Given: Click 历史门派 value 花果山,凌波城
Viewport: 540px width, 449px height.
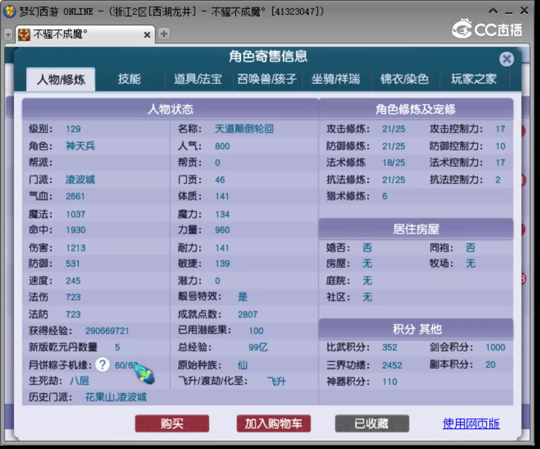Looking at the screenshot, I should [x=116, y=397].
